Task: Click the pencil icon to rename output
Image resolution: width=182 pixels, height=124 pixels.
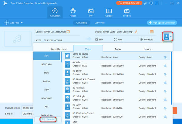Action: tap(136, 32)
